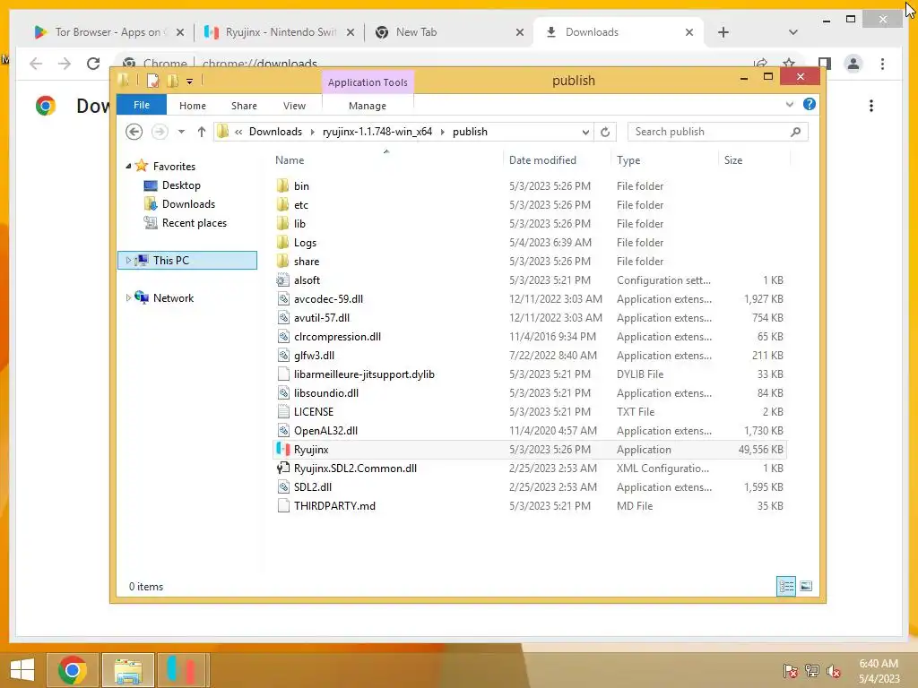Close the New Tab tab in Chrome
Screen dimensions: 918x688
[519, 33]
